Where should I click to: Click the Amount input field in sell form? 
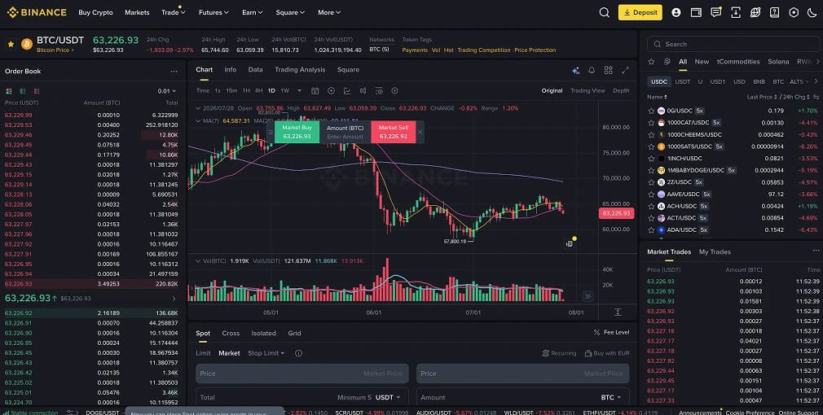point(523,397)
